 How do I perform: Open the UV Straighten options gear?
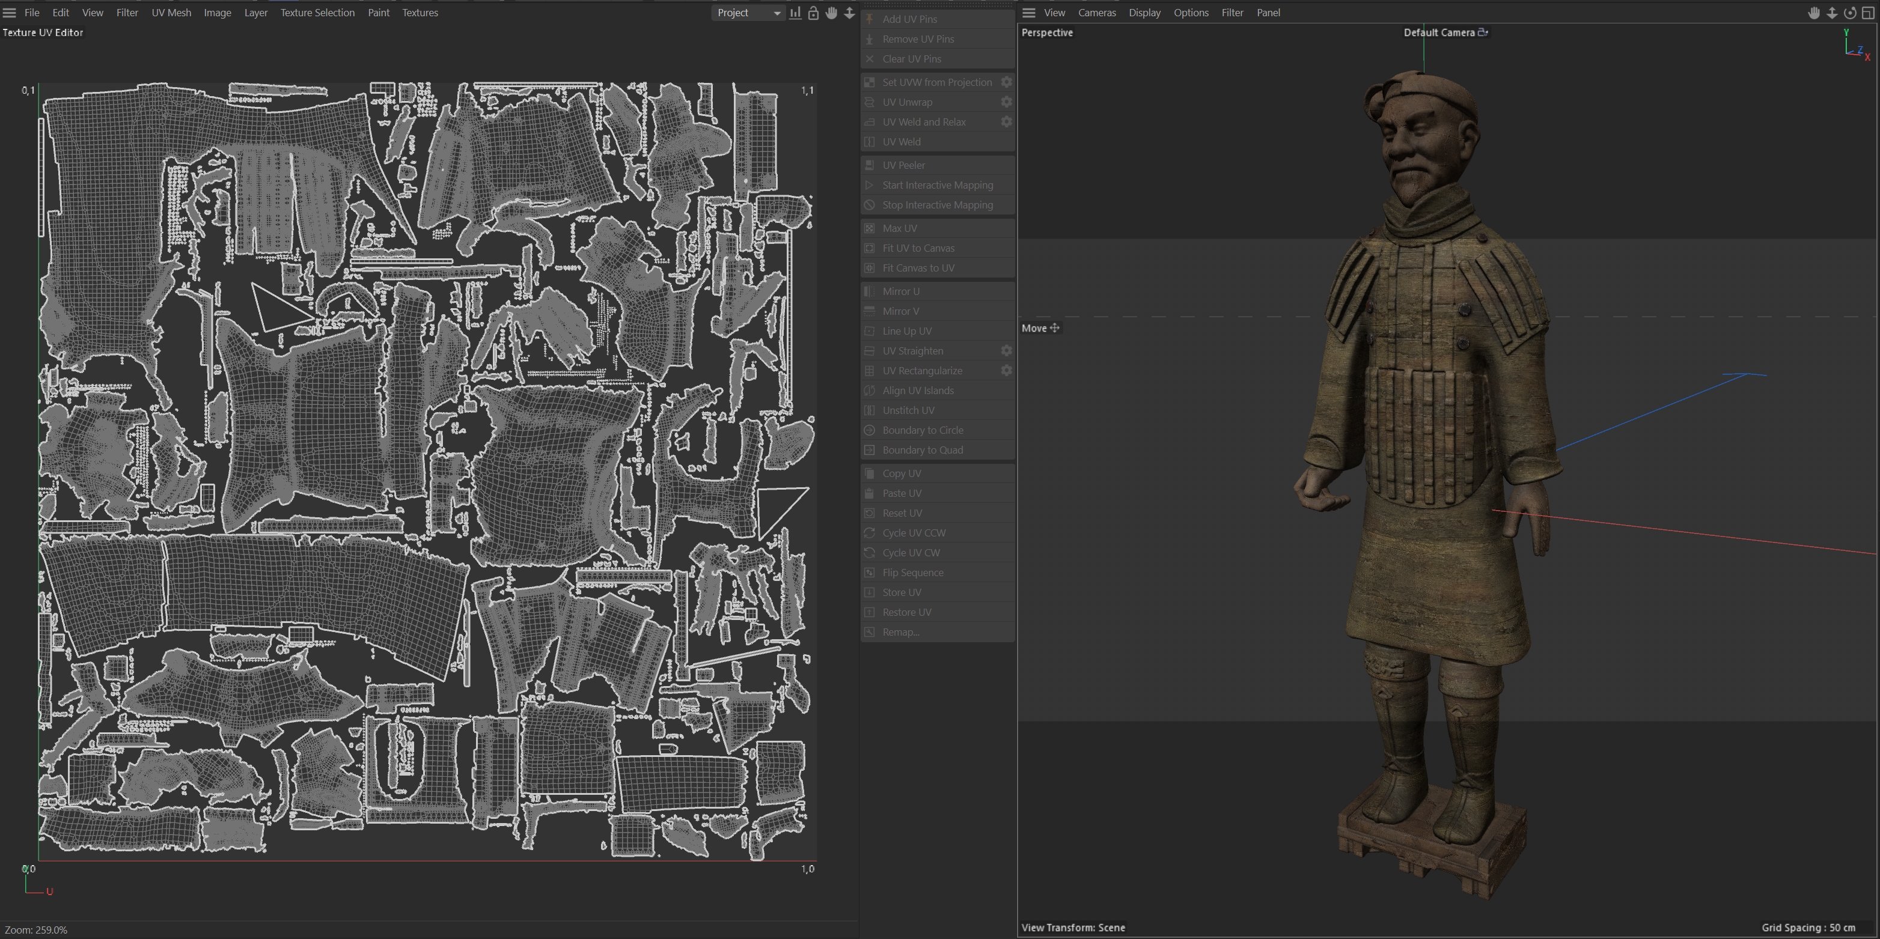[x=1006, y=351]
